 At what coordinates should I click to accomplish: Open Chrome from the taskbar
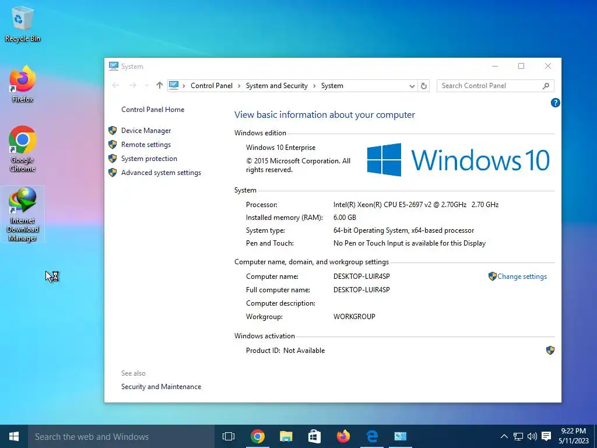[x=257, y=436]
